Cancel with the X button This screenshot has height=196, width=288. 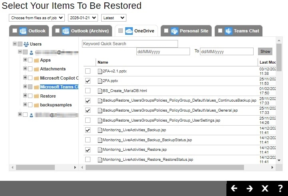click(x=265, y=188)
